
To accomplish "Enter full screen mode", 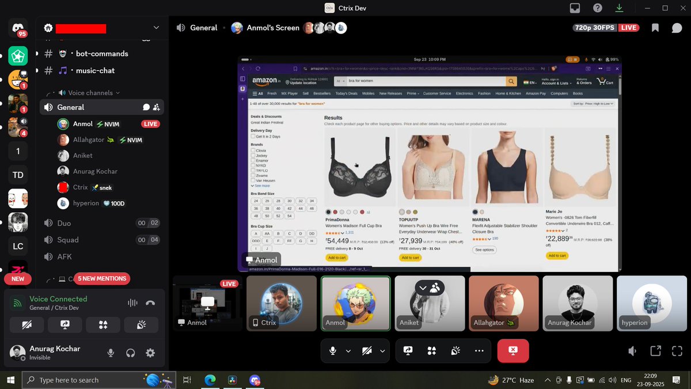I will pos(677,351).
